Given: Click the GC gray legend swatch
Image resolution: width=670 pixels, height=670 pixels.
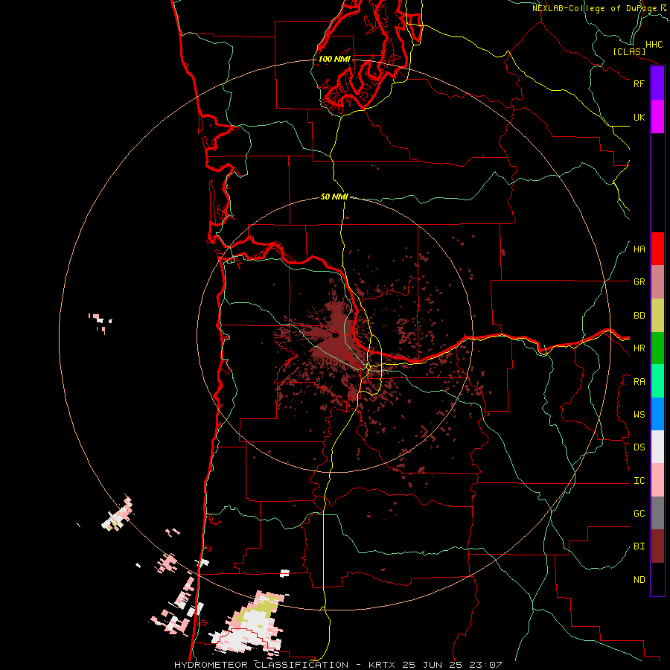Looking at the screenshot, I should [657, 513].
